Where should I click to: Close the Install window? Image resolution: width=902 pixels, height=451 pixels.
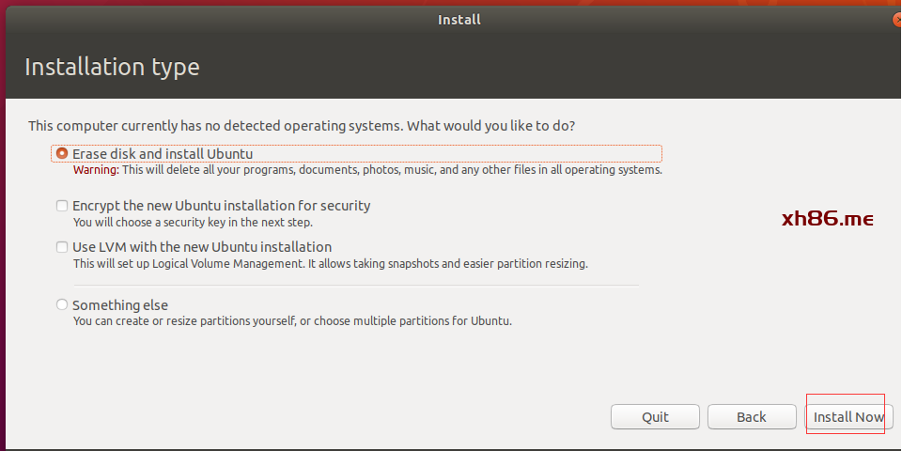895,19
